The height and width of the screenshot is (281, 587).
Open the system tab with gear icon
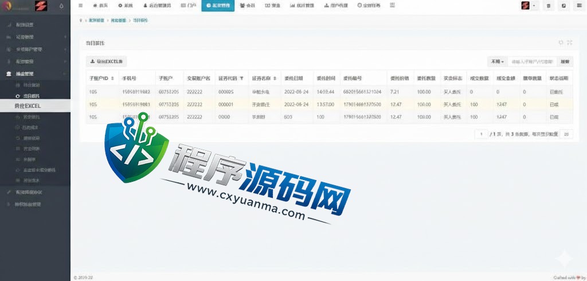point(126,6)
